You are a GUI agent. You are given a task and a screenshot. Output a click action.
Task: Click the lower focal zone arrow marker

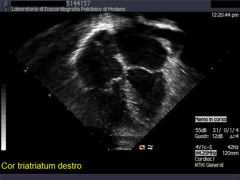[x=49, y=95]
